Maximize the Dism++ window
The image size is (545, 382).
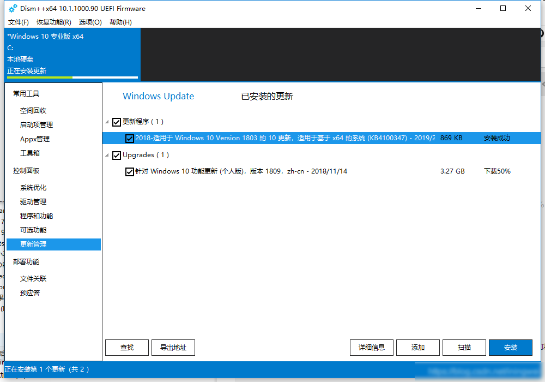coord(503,8)
